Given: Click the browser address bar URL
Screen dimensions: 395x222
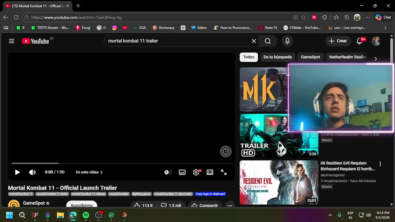Looking at the screenshot, I should 76,18.
